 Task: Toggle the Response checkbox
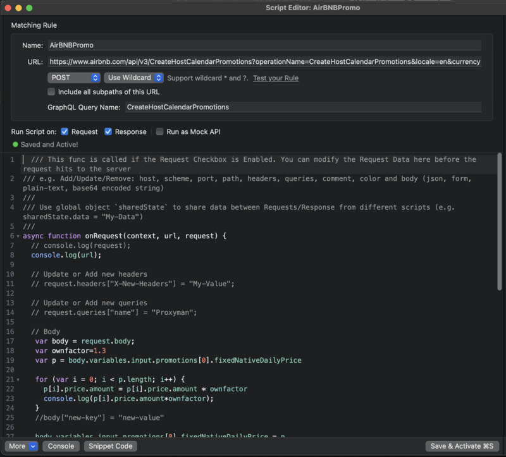coord(108,131)
